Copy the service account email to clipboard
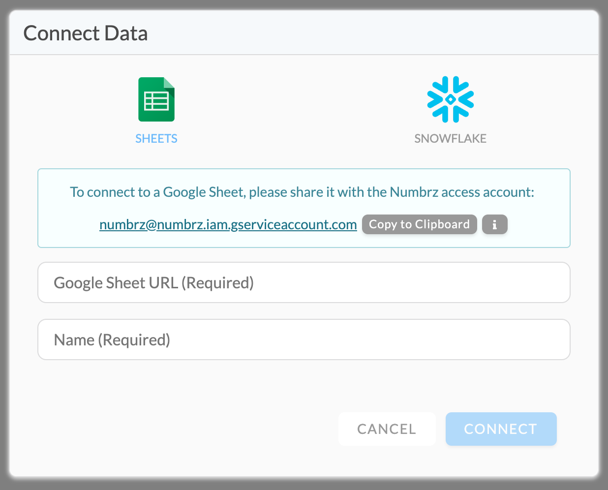 pos(420,224)
